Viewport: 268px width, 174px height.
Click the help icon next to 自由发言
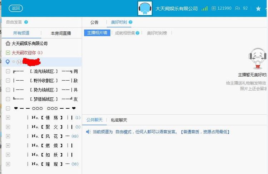point(26,22)
